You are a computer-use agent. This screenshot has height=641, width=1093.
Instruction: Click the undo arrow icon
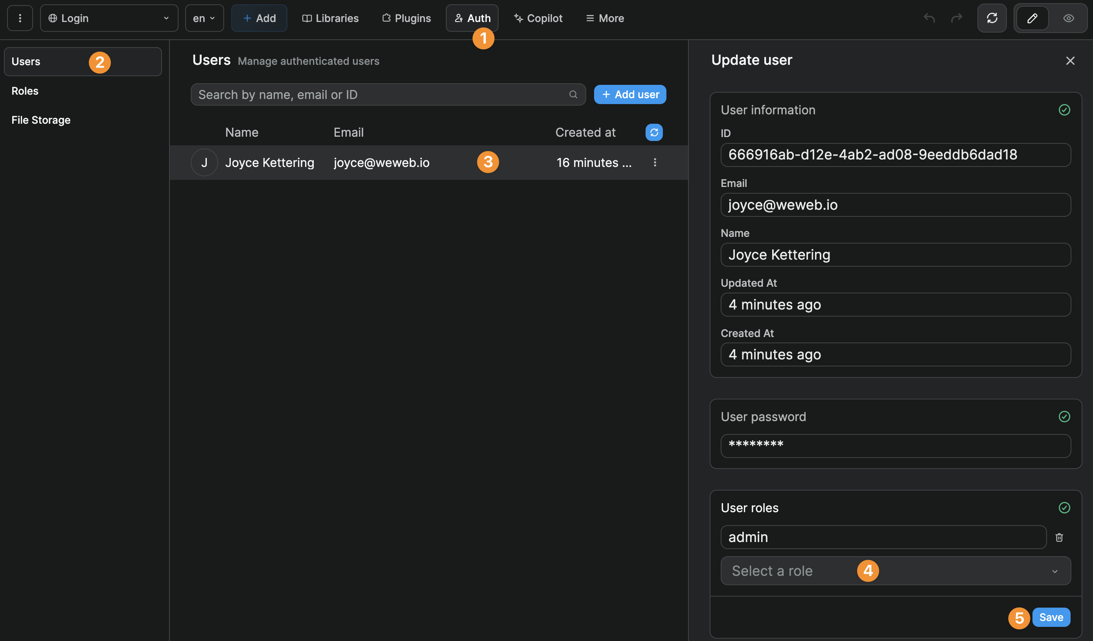pyautogui.click(x=929, y=18)
